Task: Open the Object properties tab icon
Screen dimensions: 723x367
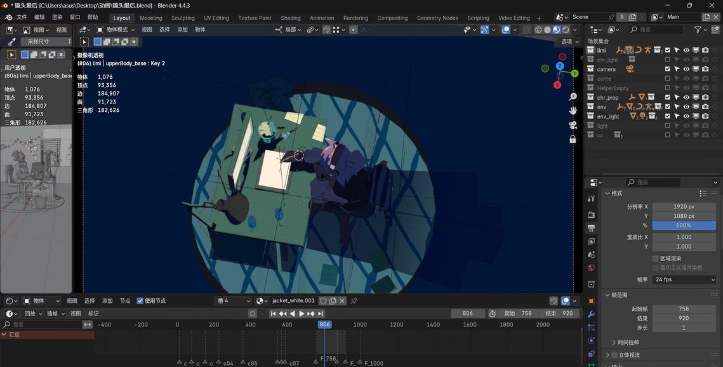Action: pos(591,301)
